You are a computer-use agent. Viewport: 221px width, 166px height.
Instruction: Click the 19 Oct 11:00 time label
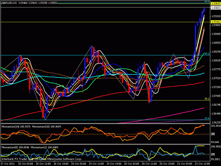(x=97, y=164)
